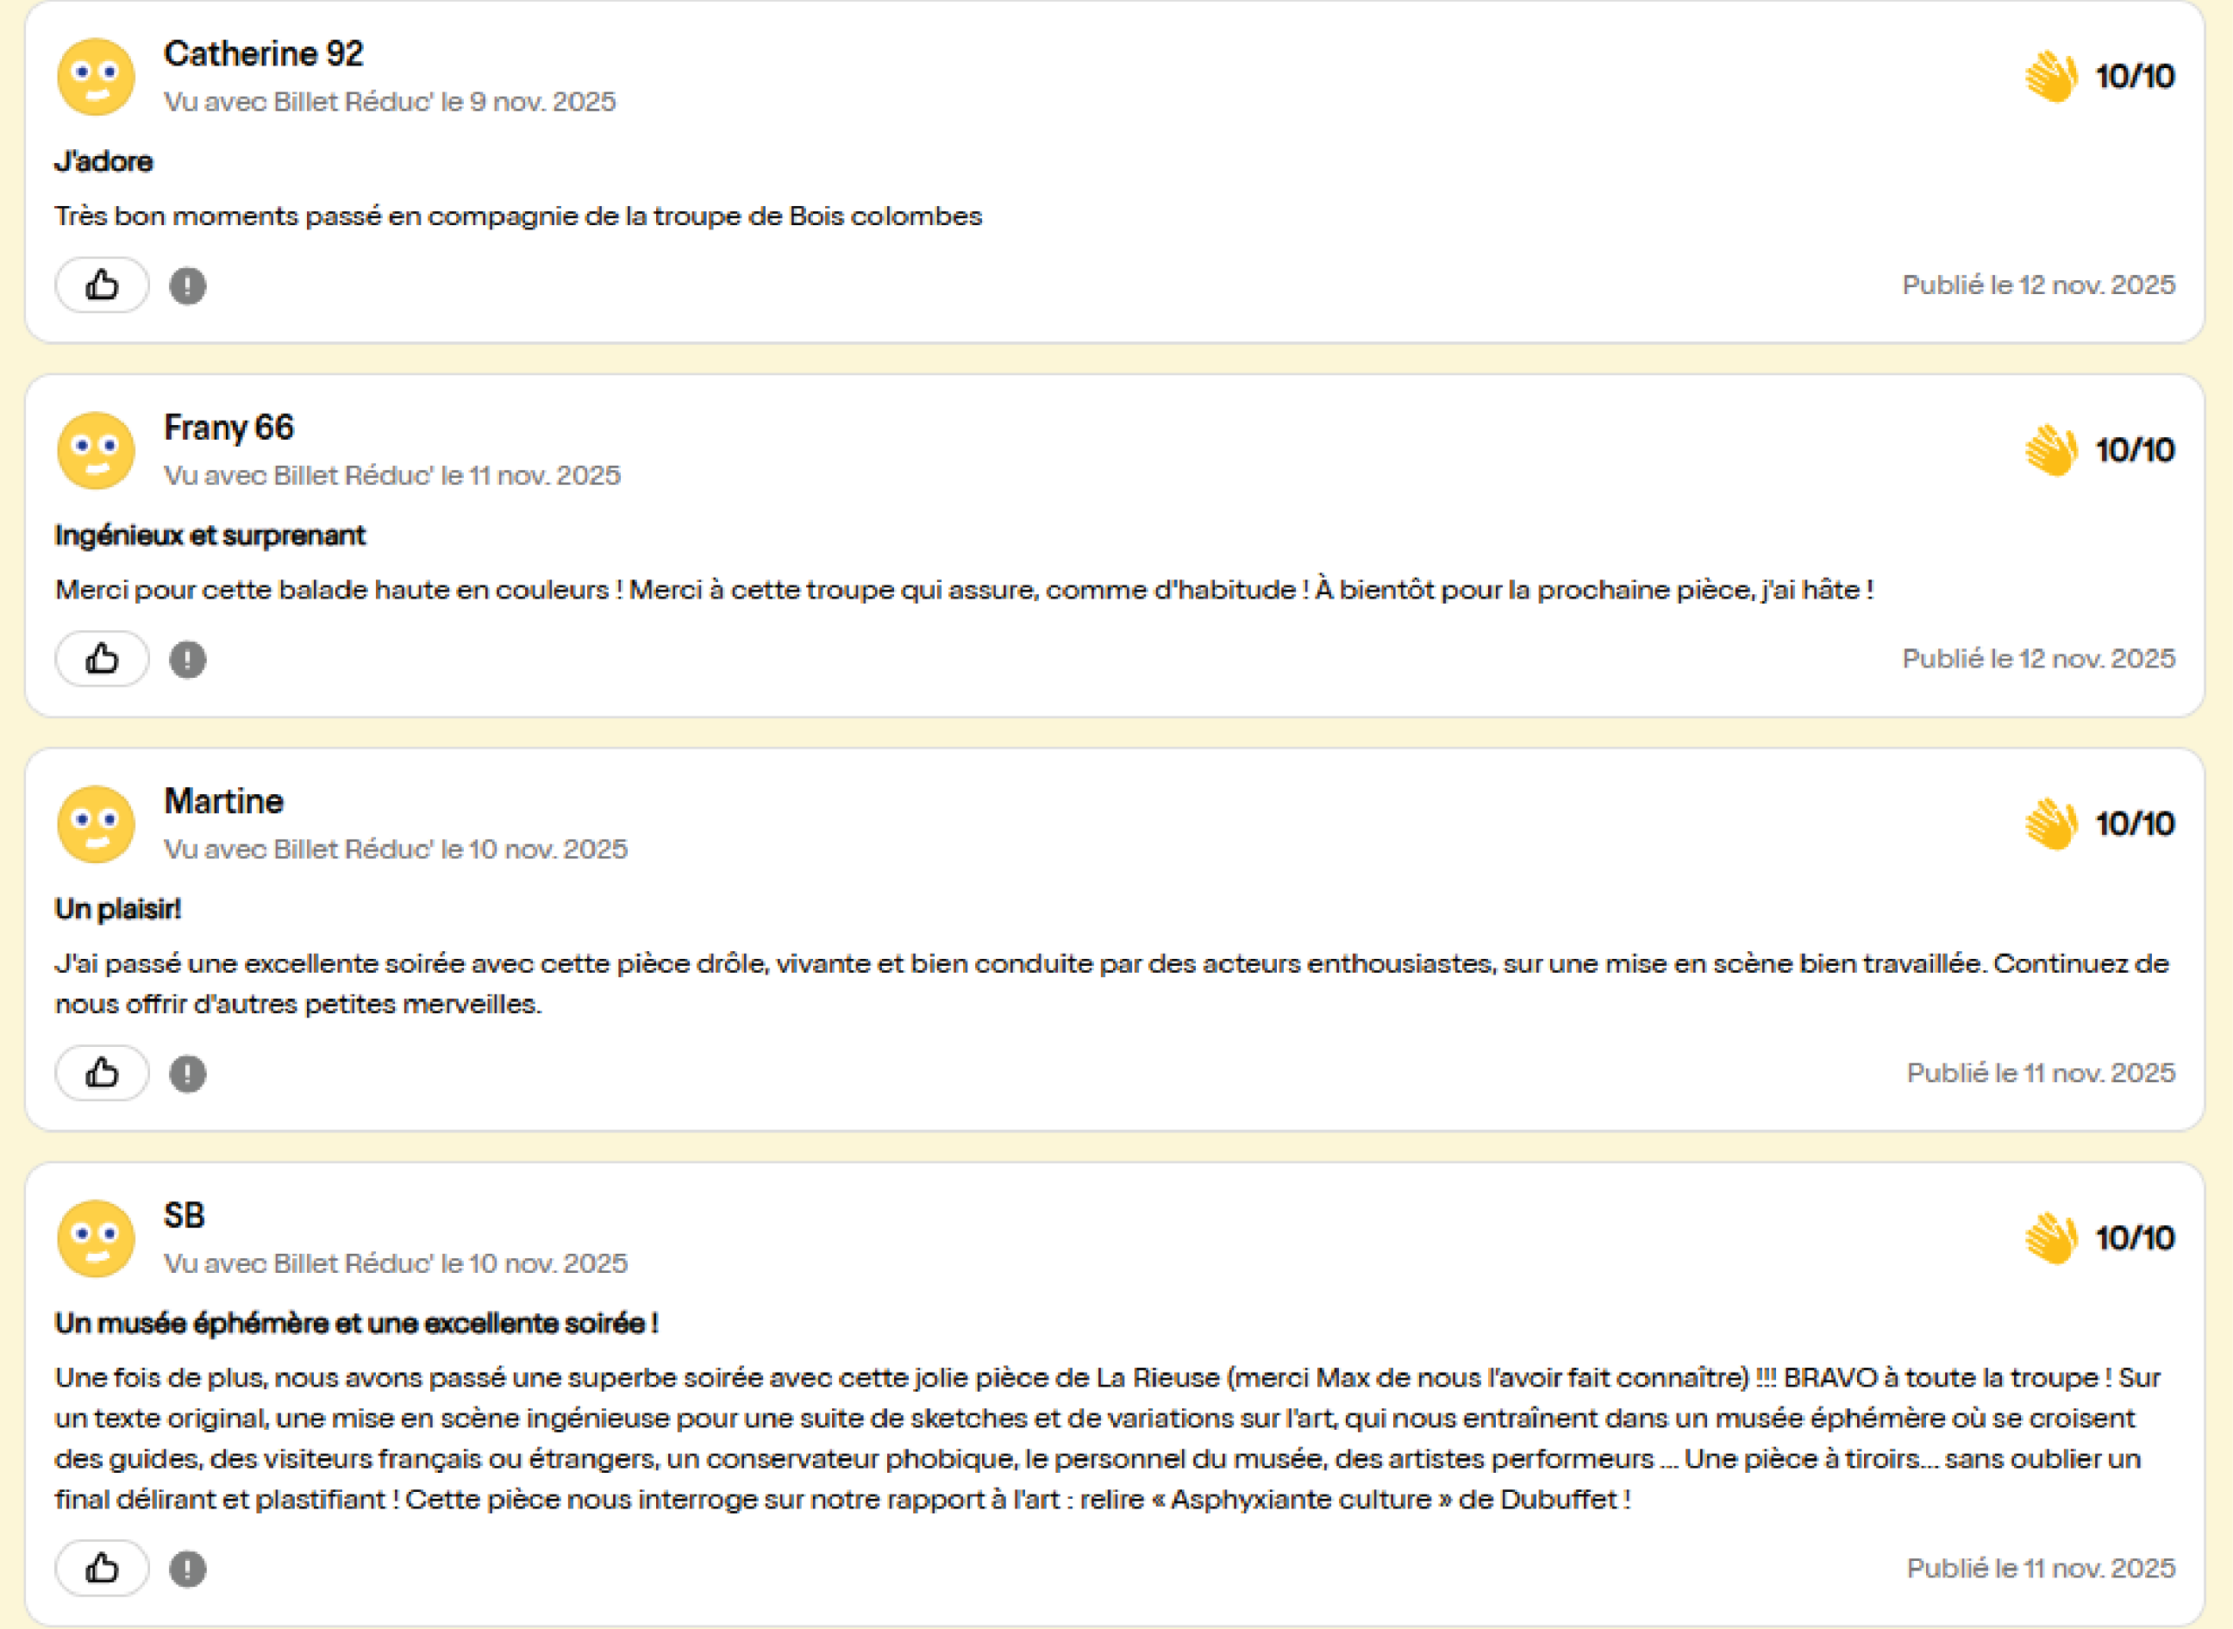
Task: Flag SB's review with the exclamation icon
Action: coord(188,1569)
